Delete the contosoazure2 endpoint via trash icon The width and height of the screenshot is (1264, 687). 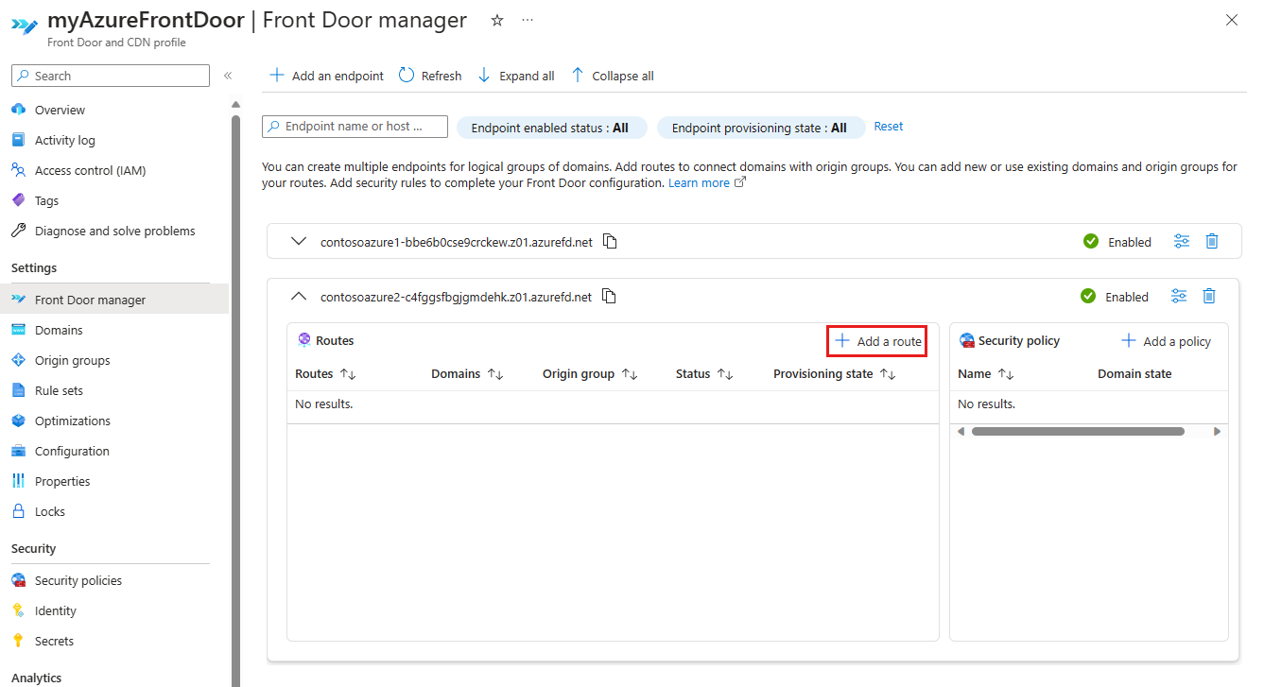click(x=1209, y=297)
